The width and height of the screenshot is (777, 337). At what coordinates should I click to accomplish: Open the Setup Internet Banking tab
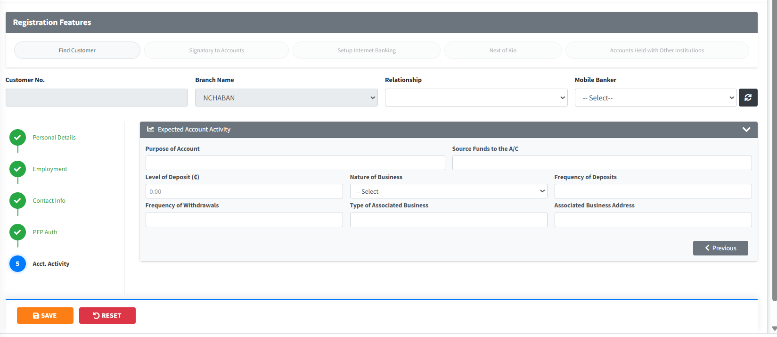pos(366,50)
